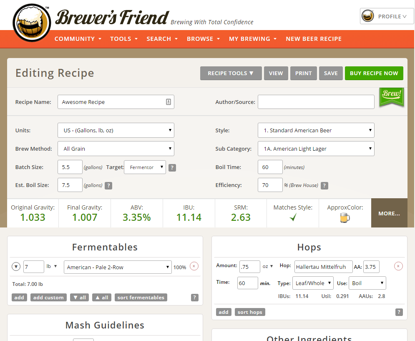Screen dimensions: 415x341
Task: Click NEW BEER RECIPE in navigation
Action: pyautogui.click(x=314, y=39)
